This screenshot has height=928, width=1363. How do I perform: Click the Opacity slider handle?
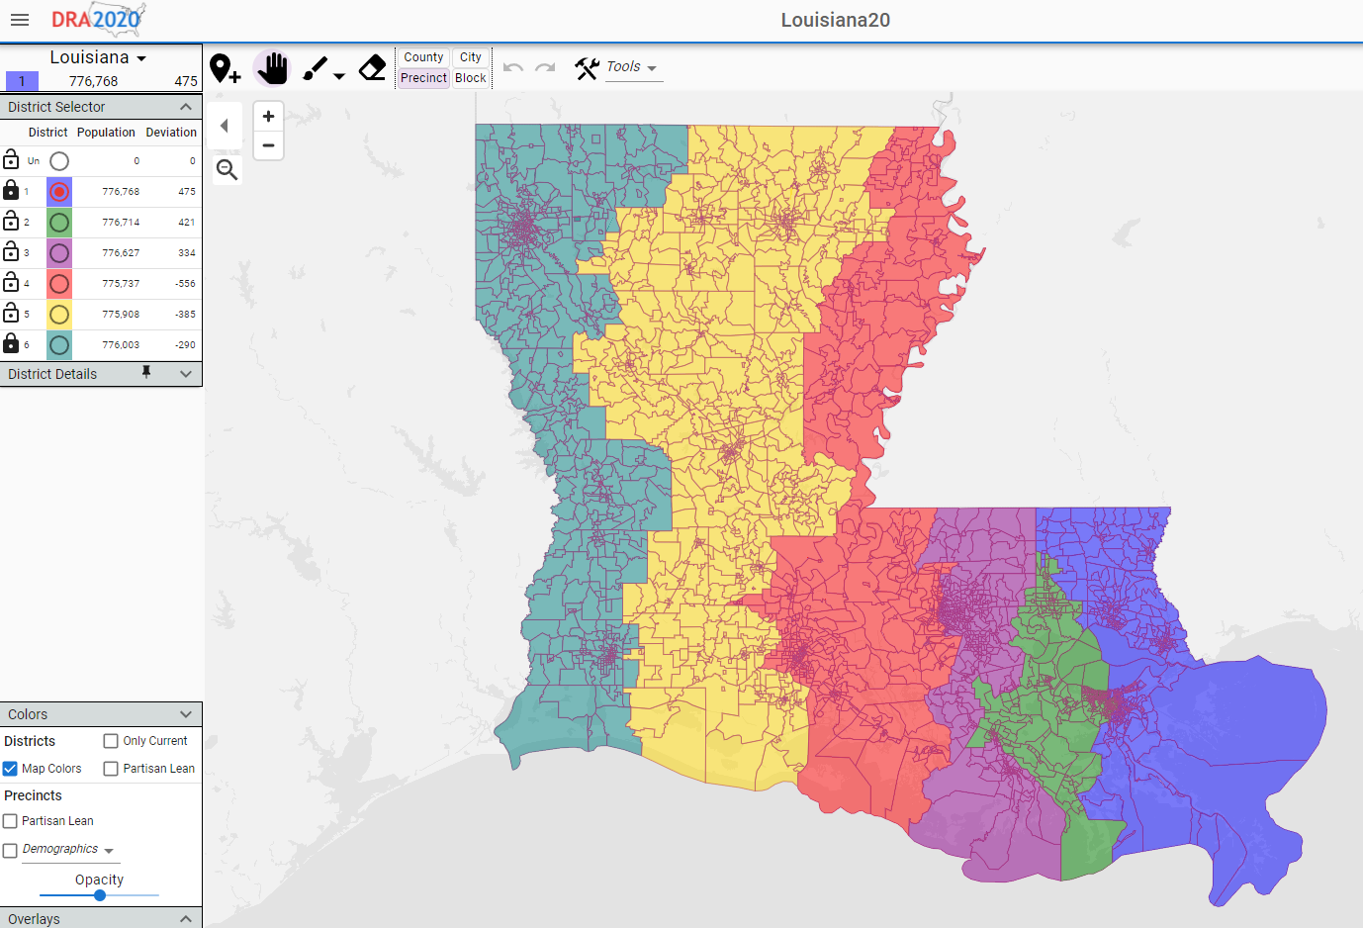pyautogui.click(x=100, y=895)
